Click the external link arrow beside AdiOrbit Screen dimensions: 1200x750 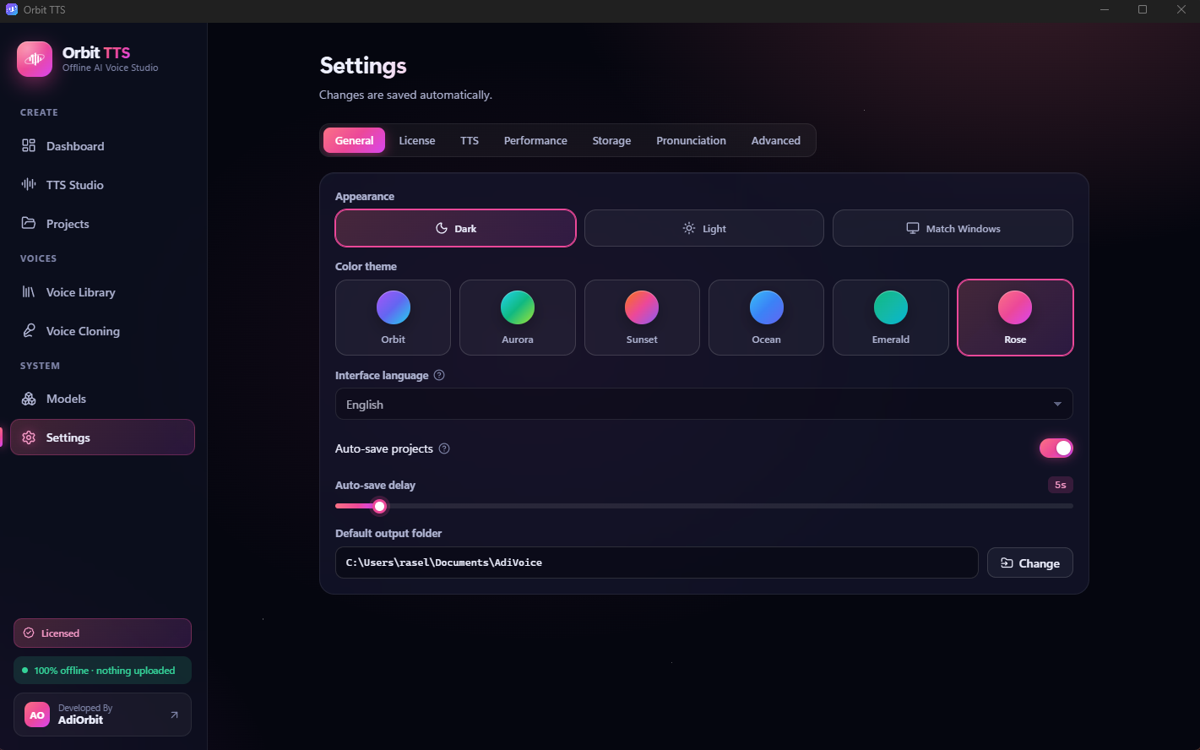tap(174, 715)
